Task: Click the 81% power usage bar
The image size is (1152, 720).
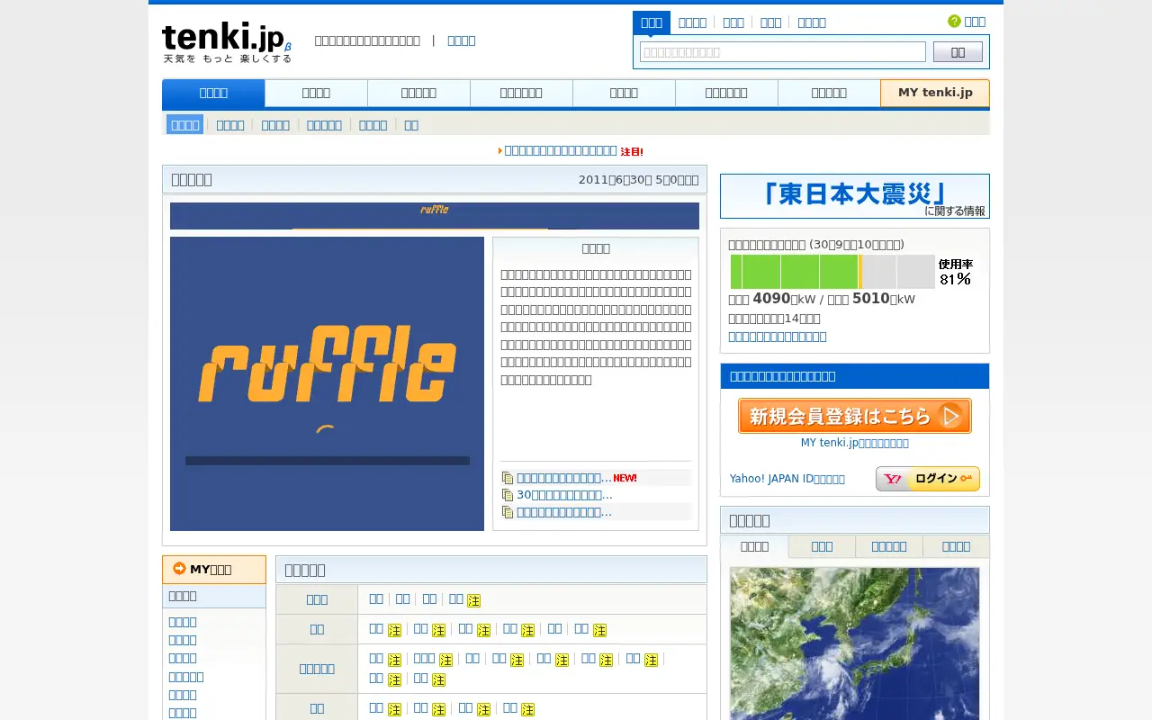Action: (851, 272)
